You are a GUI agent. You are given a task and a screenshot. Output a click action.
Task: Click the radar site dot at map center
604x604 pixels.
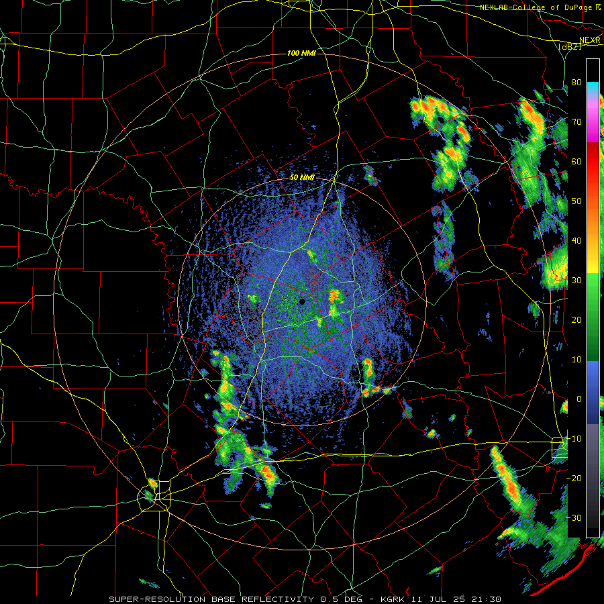point(302,301)
